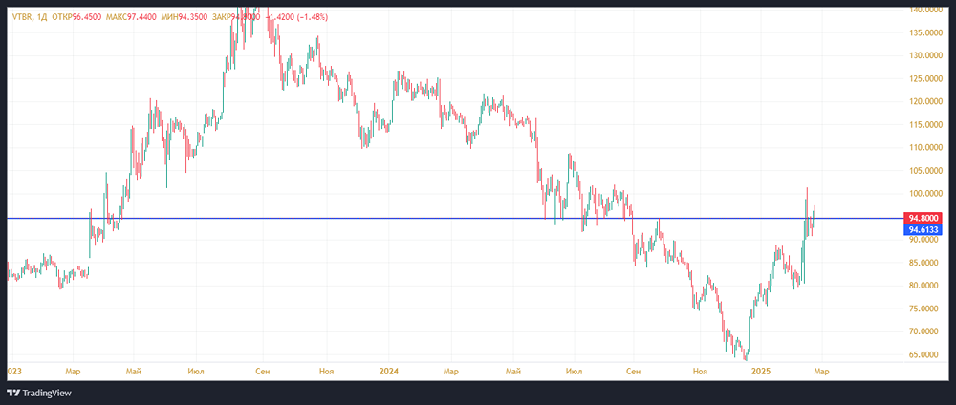
Task: Click 110.0000 on the price scale
Action: click(924, 147)
